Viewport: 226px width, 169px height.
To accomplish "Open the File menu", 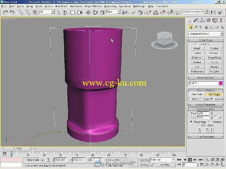I will 4,6.
